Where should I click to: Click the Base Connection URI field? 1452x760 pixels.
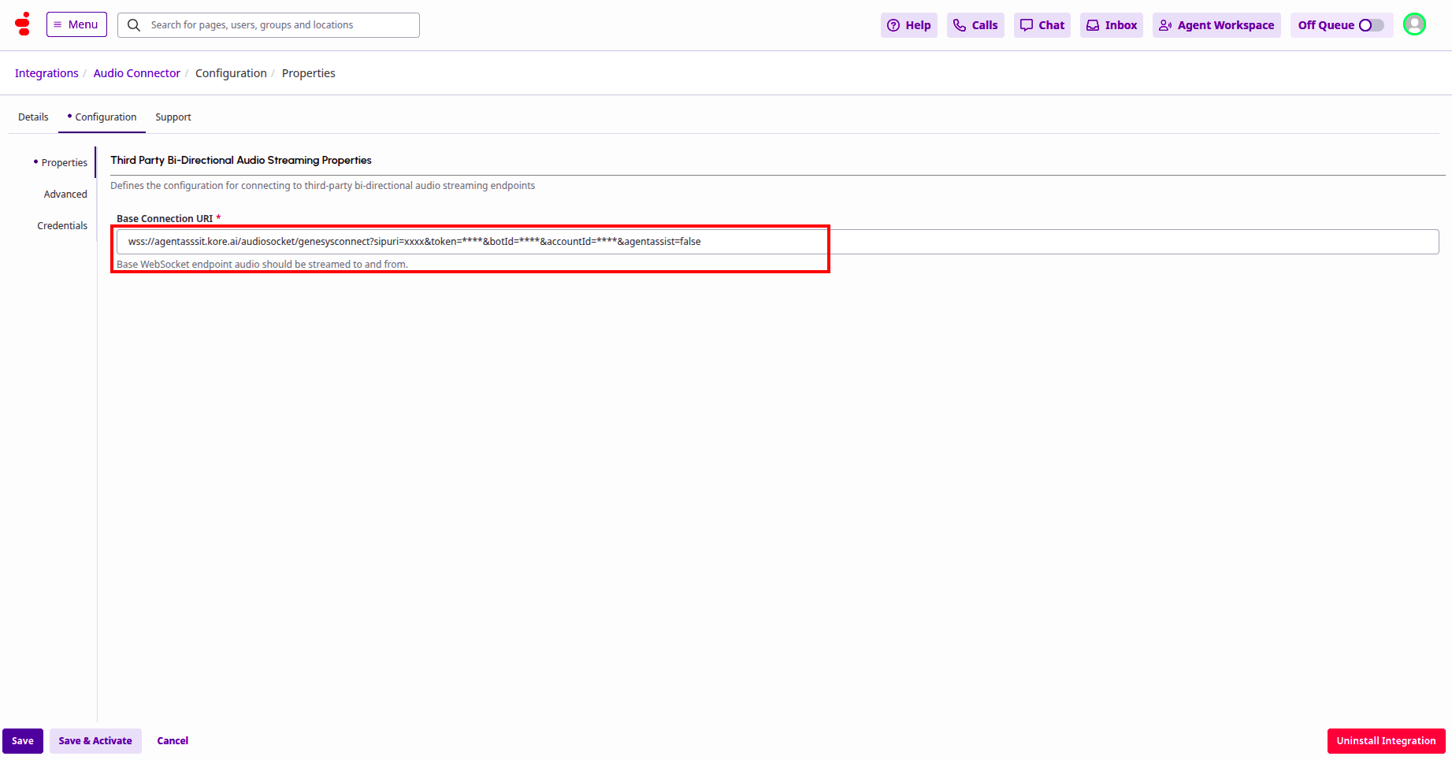777,242
